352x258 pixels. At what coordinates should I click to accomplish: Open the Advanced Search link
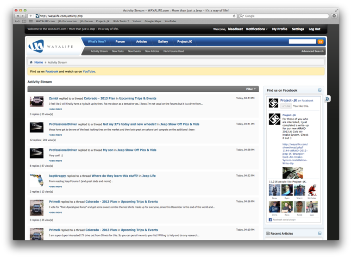[x=312, y=51]
